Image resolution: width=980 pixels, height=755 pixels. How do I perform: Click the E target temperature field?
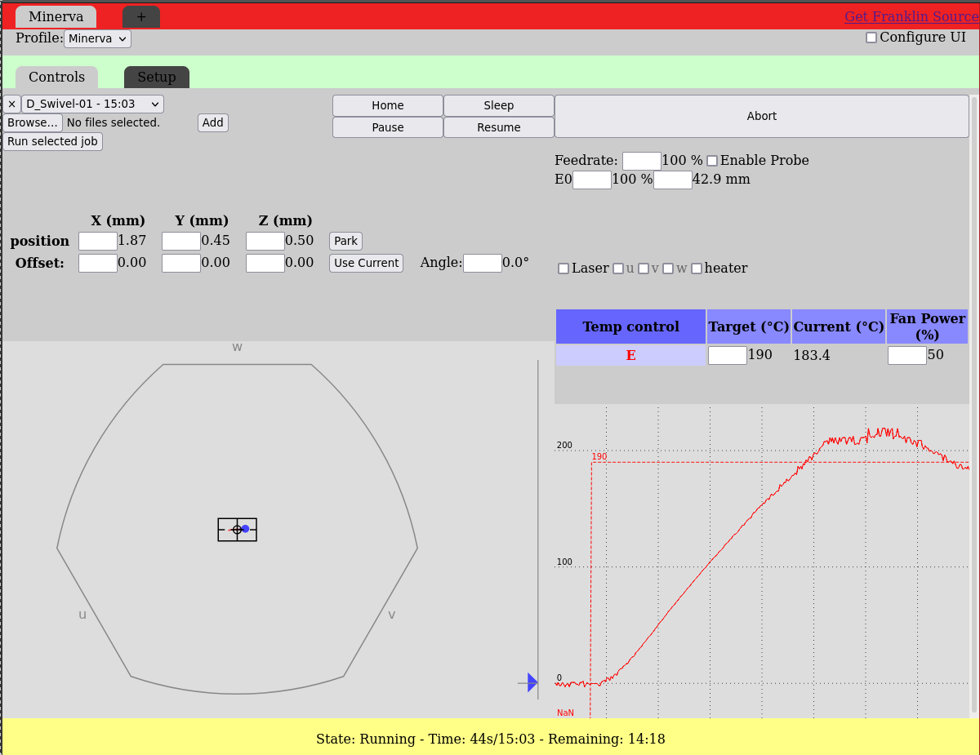[727, 355]
